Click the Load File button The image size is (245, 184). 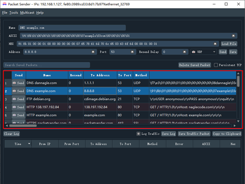click(229, 44)
